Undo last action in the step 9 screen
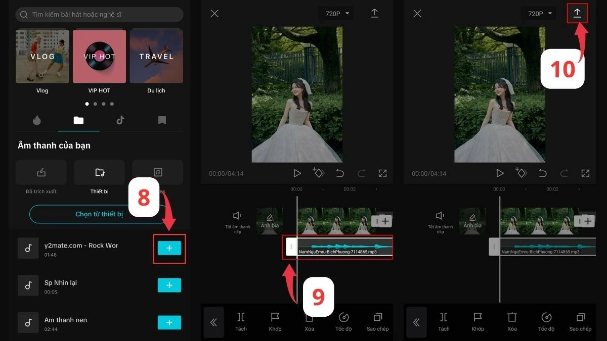The image size is (607, 341). 340,173
